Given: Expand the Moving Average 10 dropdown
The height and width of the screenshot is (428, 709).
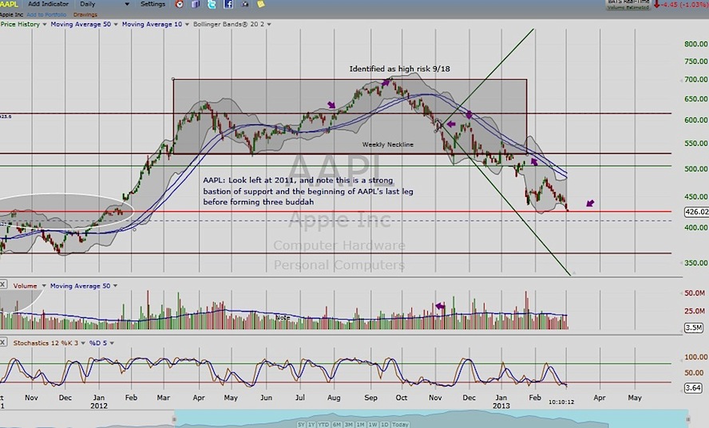Looking at the screenshot, I should point(187,25).
